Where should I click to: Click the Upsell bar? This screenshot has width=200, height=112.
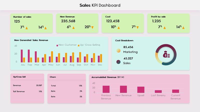[141, 90]
